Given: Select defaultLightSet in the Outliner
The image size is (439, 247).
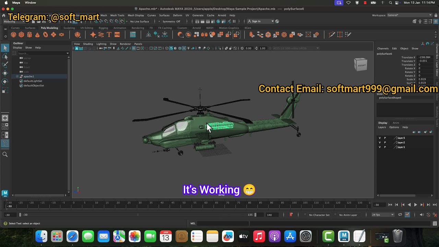Looking at the screenshot, I should (x=33, y=81).
